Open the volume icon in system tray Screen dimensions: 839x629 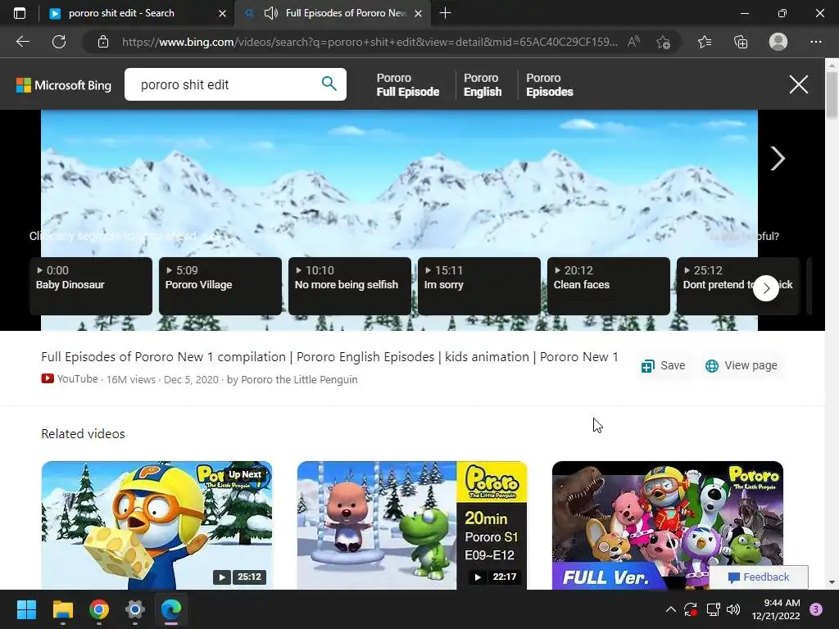733,609
